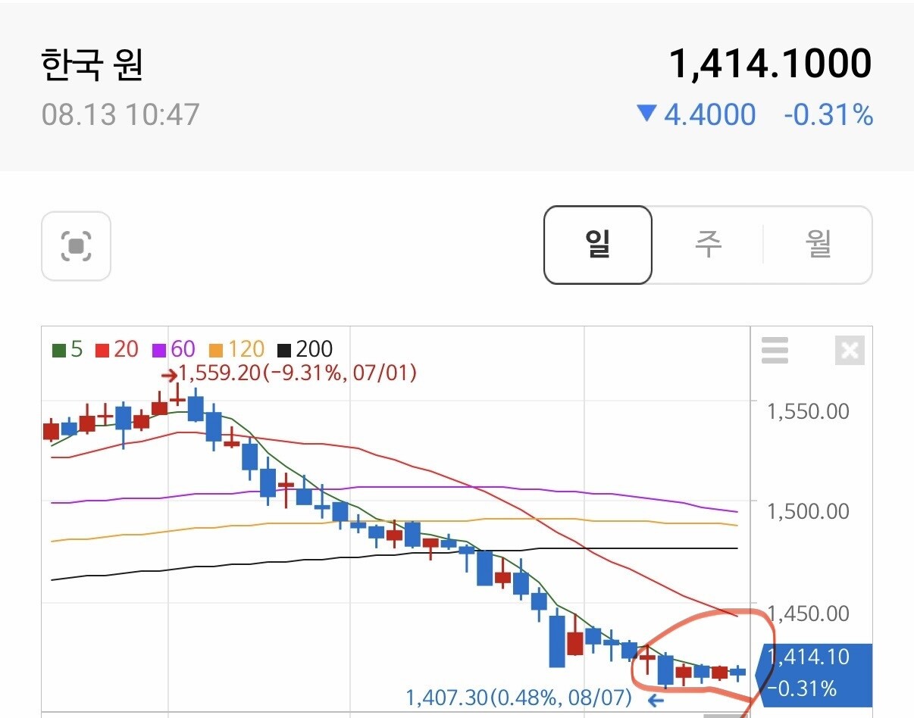Open the chart hamburger menu icon
Image resolution: width=914 pixels, height=718 pixels.
point(775,351)
